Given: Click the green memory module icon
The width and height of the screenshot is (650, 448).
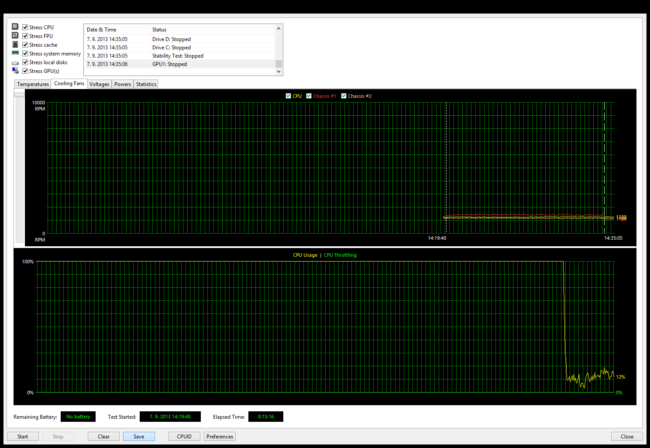Looking at the screenshot, I should point(15,53).
